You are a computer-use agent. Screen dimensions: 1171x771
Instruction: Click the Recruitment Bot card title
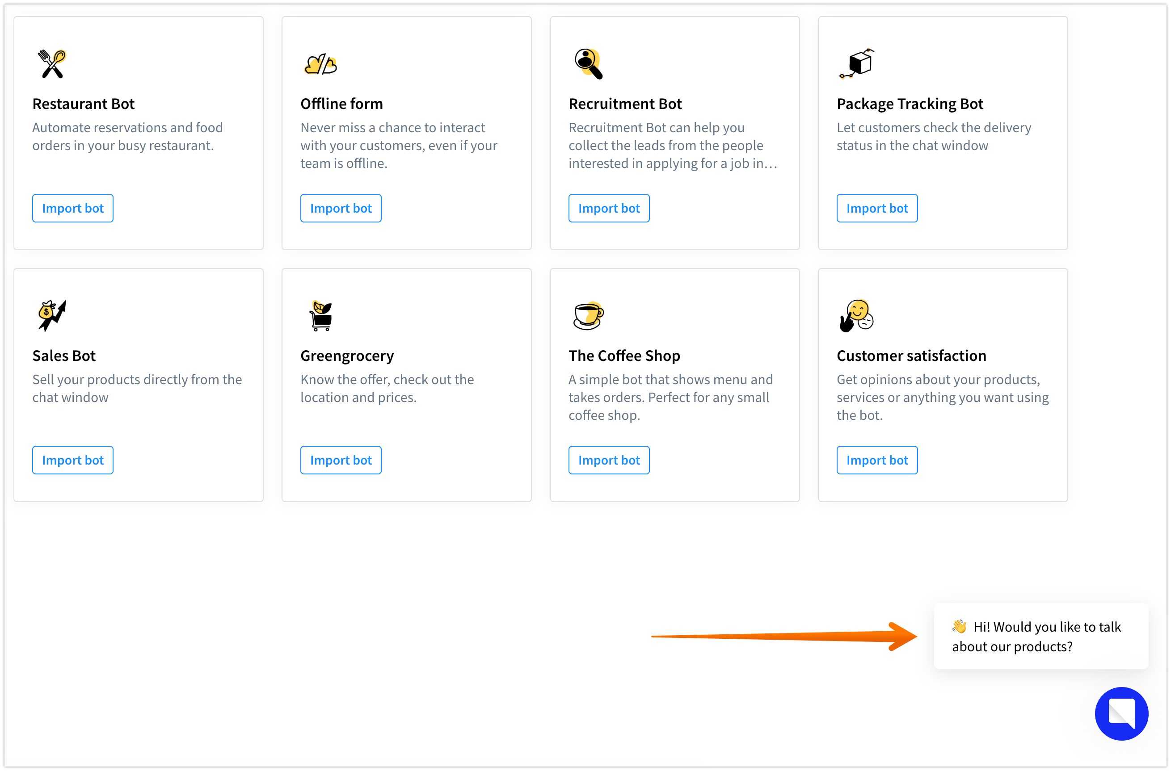[x=625, y=104]
